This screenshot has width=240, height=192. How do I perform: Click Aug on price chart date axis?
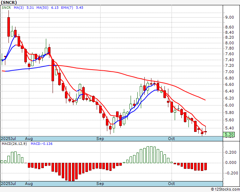point(29,139)
